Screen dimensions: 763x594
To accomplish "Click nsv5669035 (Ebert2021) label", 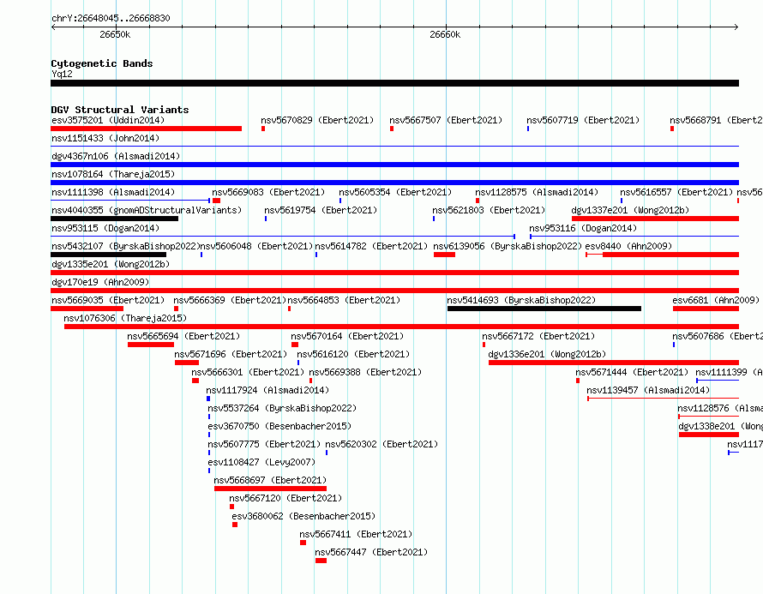I will click(x=108, y=300).
